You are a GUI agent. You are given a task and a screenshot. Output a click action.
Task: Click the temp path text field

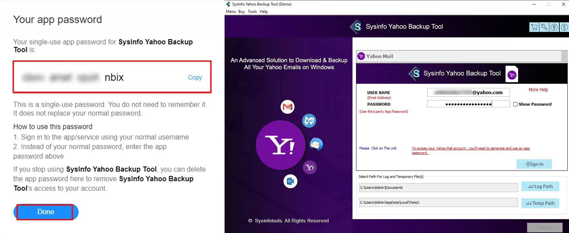tap(439, 202)
